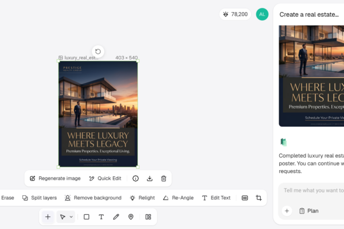Open Quick Edit on selected image

click(x=105, y=179)
